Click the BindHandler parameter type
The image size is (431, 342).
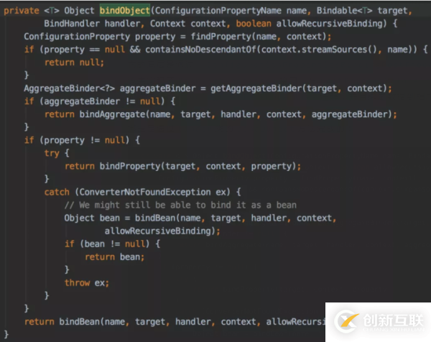tap(71, 24)
